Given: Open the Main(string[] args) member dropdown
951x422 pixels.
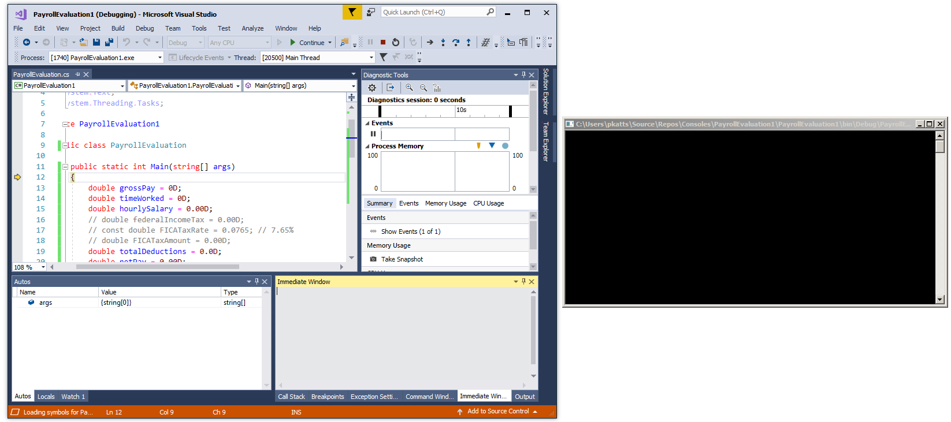Looking at the screenshot, I should pos(353,85).
